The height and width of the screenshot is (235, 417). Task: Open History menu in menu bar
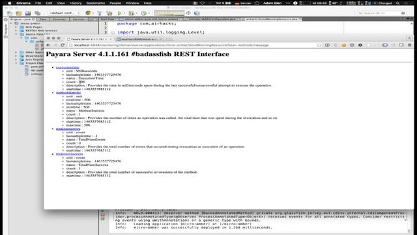[x=76, y=3]
